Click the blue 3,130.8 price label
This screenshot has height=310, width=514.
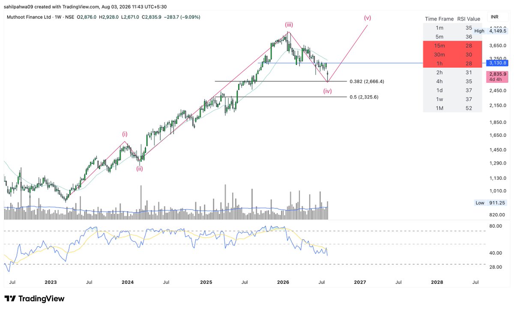497,63
